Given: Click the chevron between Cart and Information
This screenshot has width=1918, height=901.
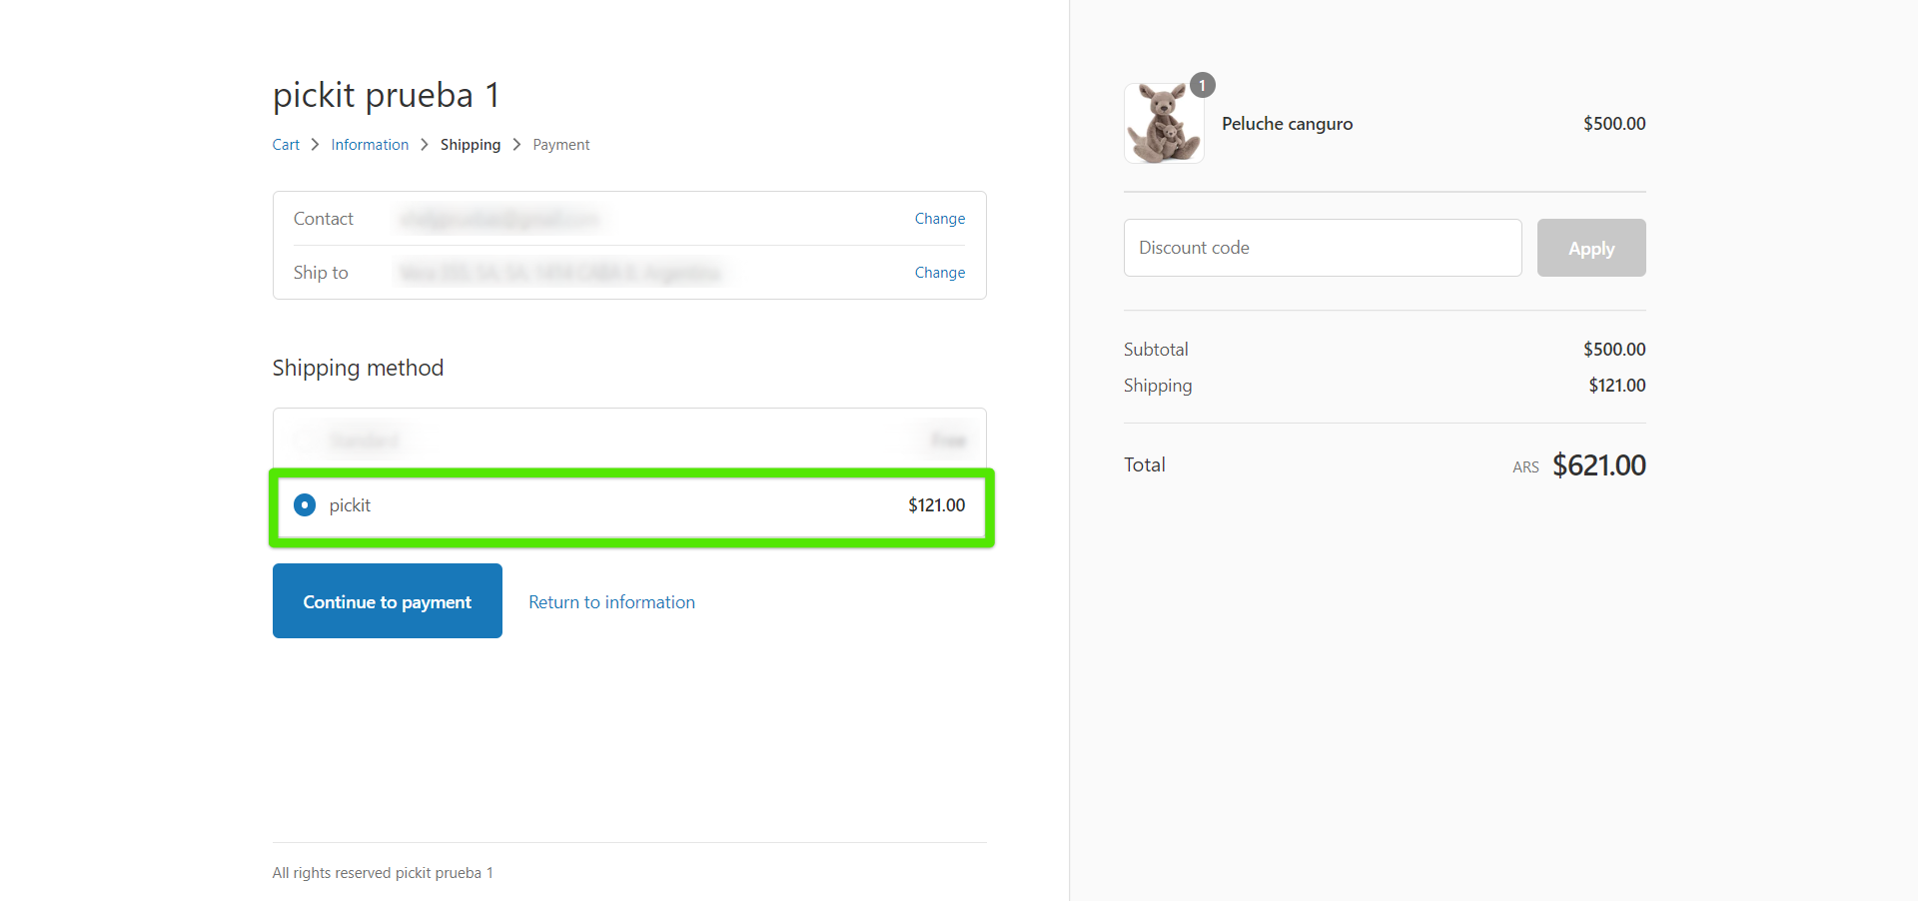Looking at the screenshot, I should tap(315, 145).
